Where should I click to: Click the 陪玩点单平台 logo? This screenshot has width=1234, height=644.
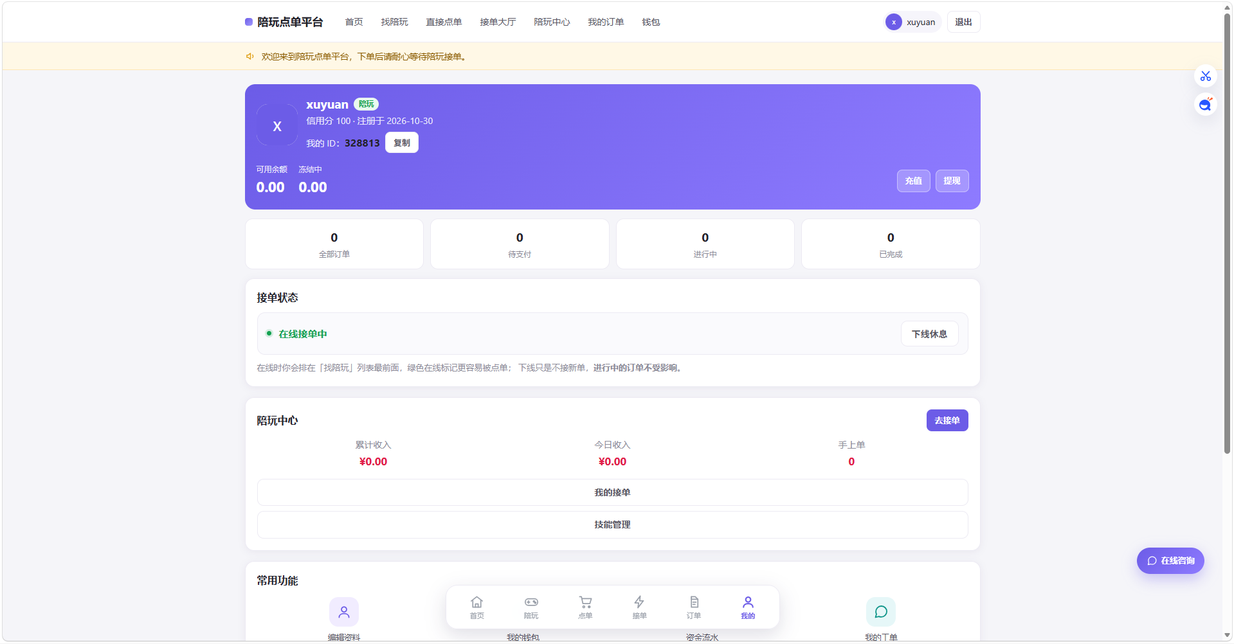coord(284,22)
